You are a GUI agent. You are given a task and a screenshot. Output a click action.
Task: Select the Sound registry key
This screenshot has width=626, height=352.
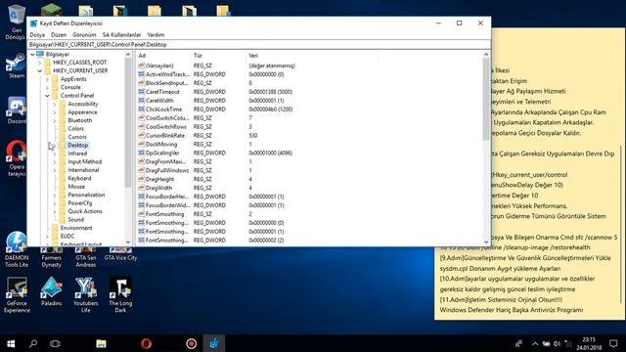(x=76, y=220)
